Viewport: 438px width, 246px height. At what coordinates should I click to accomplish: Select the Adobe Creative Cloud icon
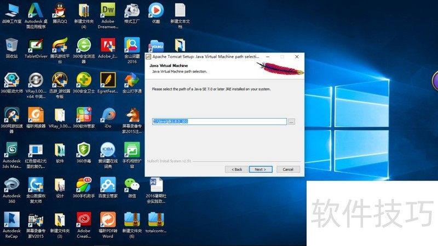(x=84, y=220)
